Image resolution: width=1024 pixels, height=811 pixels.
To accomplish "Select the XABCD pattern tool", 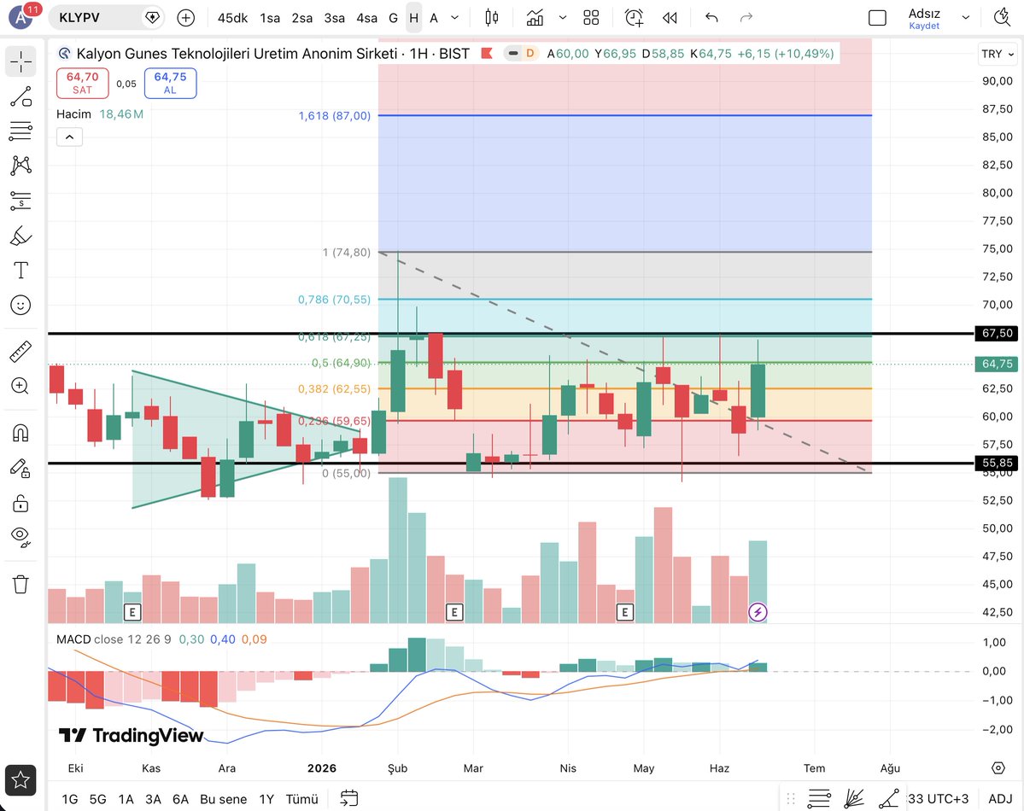I will 20,166.
